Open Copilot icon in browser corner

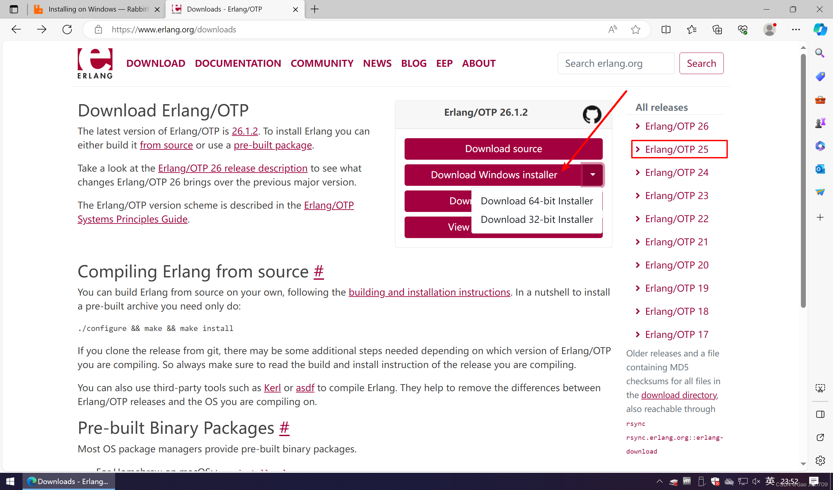click(820, 29)
